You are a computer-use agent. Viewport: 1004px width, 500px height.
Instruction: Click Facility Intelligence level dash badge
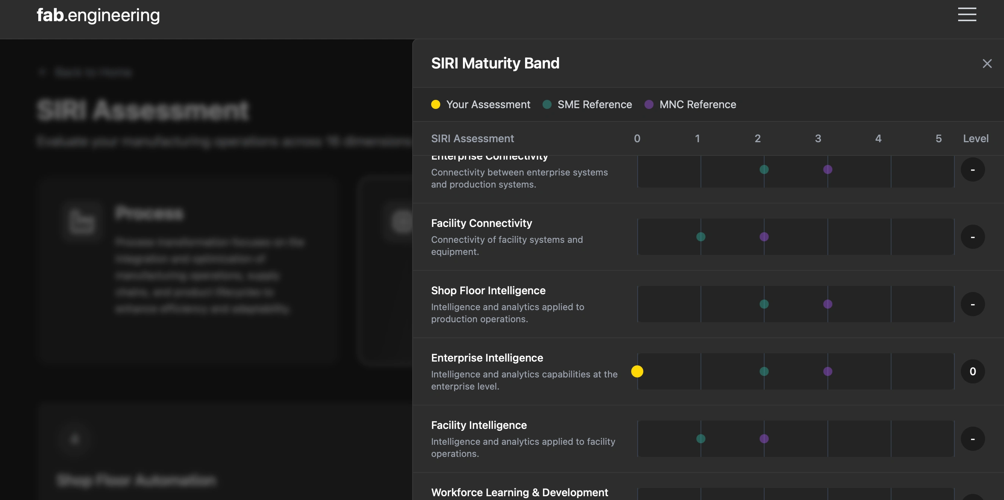(x=973, y=438)
